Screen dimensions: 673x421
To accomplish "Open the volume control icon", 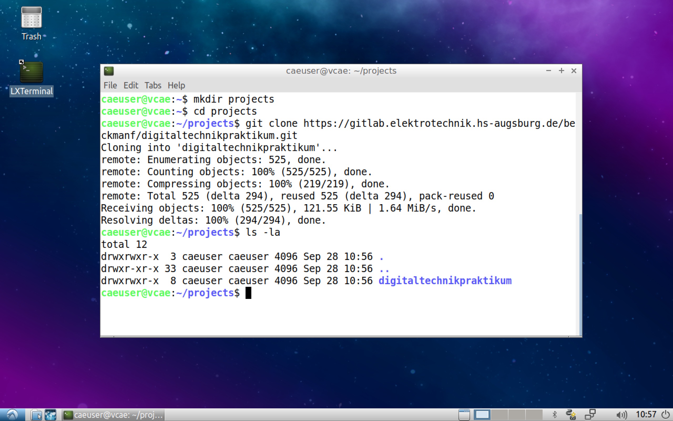I will pyautogui.click(x=621, y=415).
